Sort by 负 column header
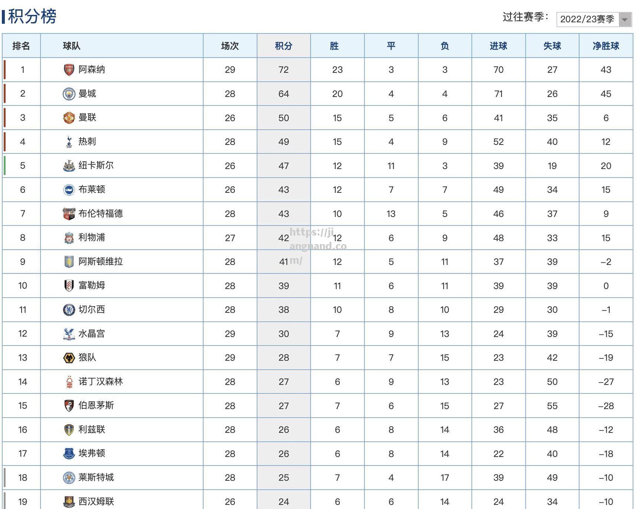The width and height of the screenshot is (636, 509). pos(445,46)
